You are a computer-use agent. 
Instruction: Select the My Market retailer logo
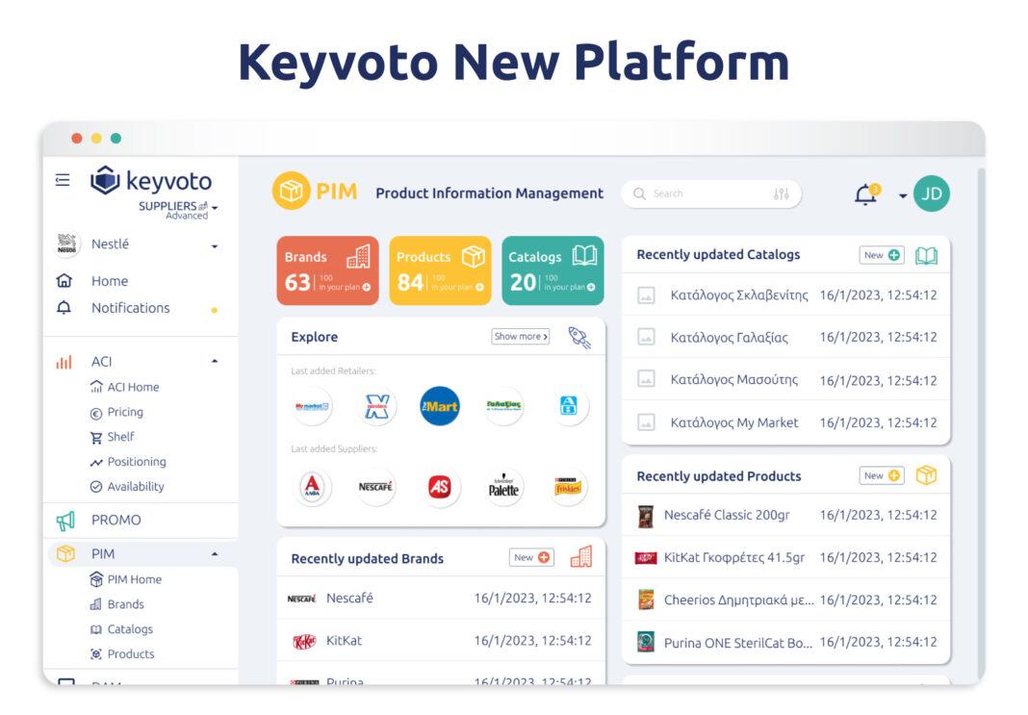coord(312,406)
